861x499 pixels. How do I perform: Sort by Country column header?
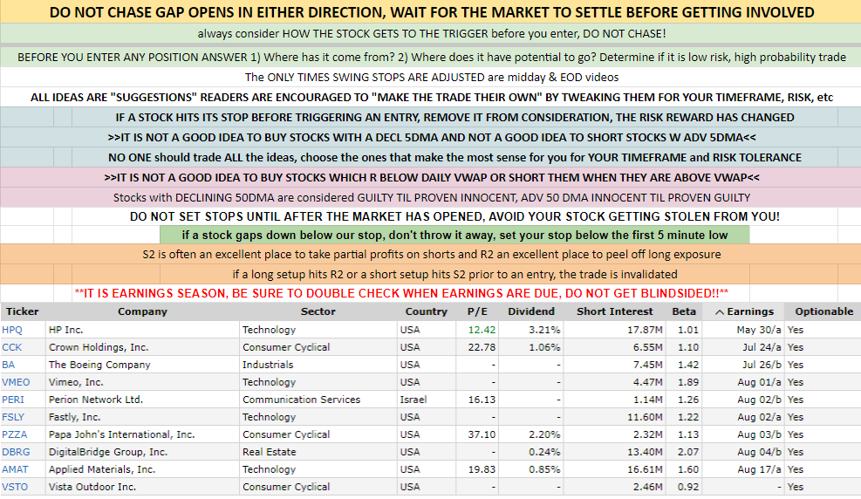coord(426,311)
